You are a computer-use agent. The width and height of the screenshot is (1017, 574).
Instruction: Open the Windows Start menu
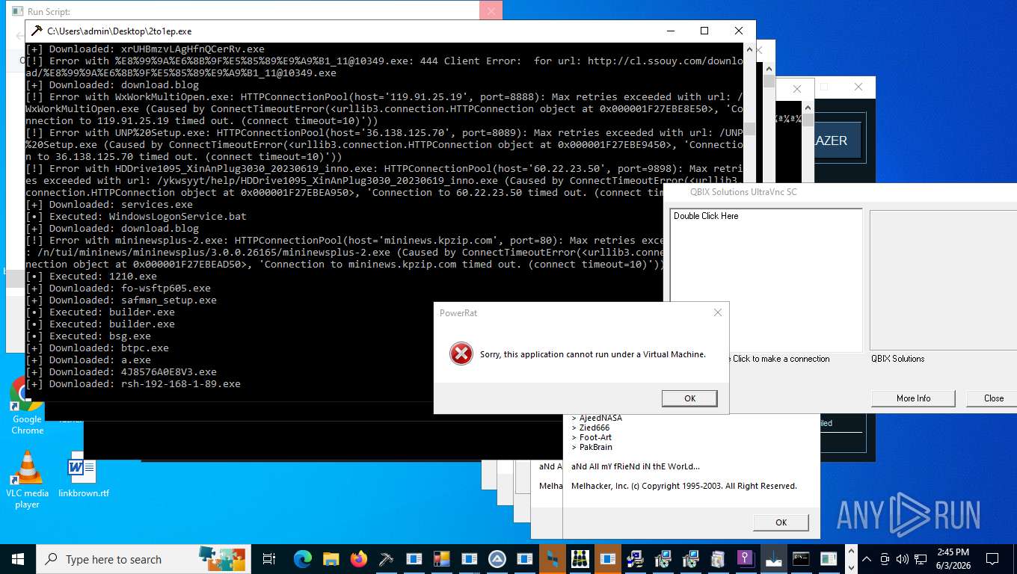click(18, 559)
